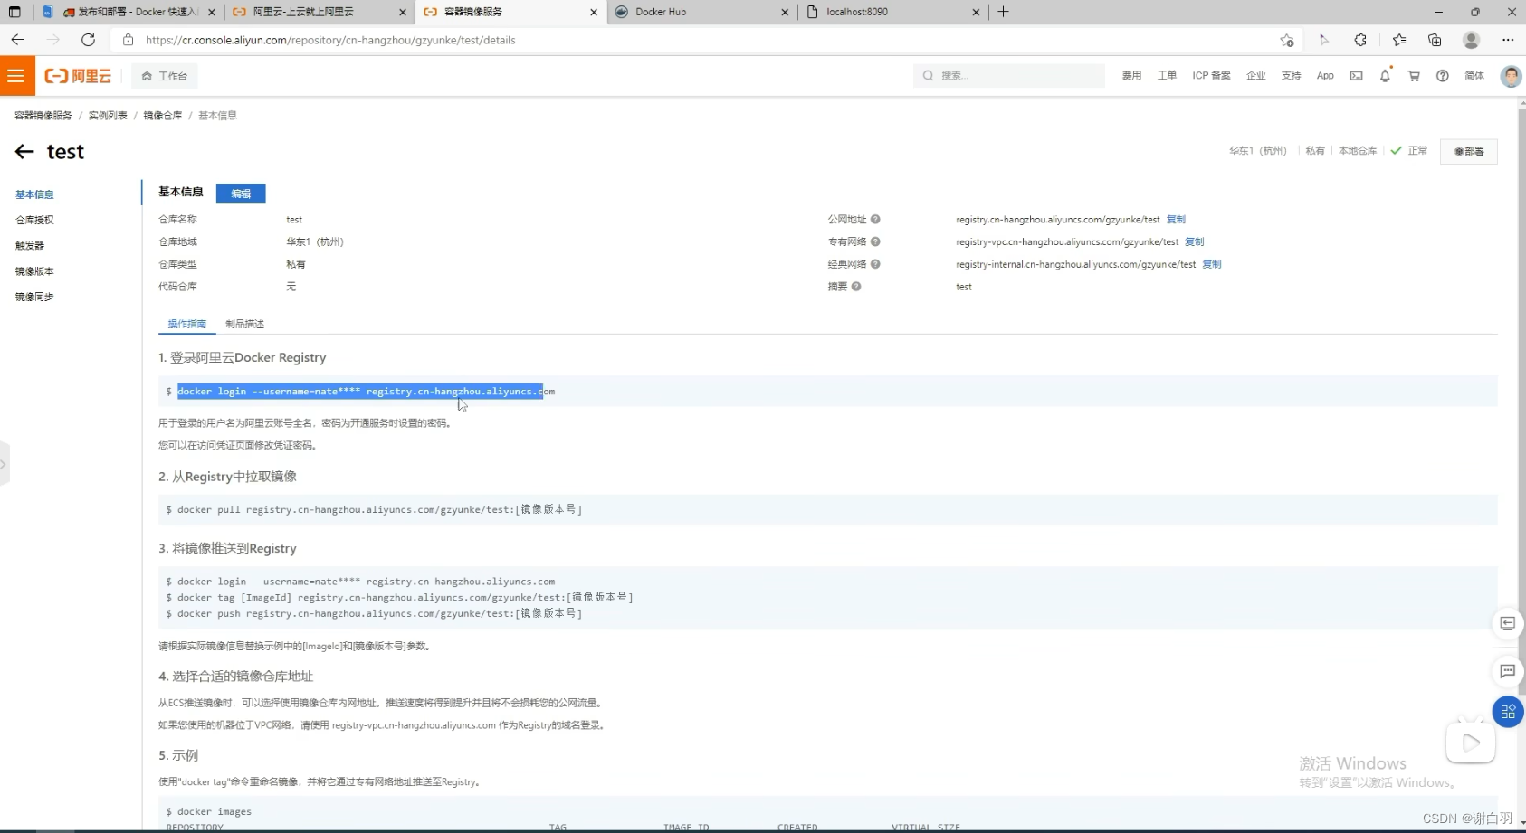
Task: Switch to the 操作指南 tab
Action: pyautogui.click(x=186, y=324)
